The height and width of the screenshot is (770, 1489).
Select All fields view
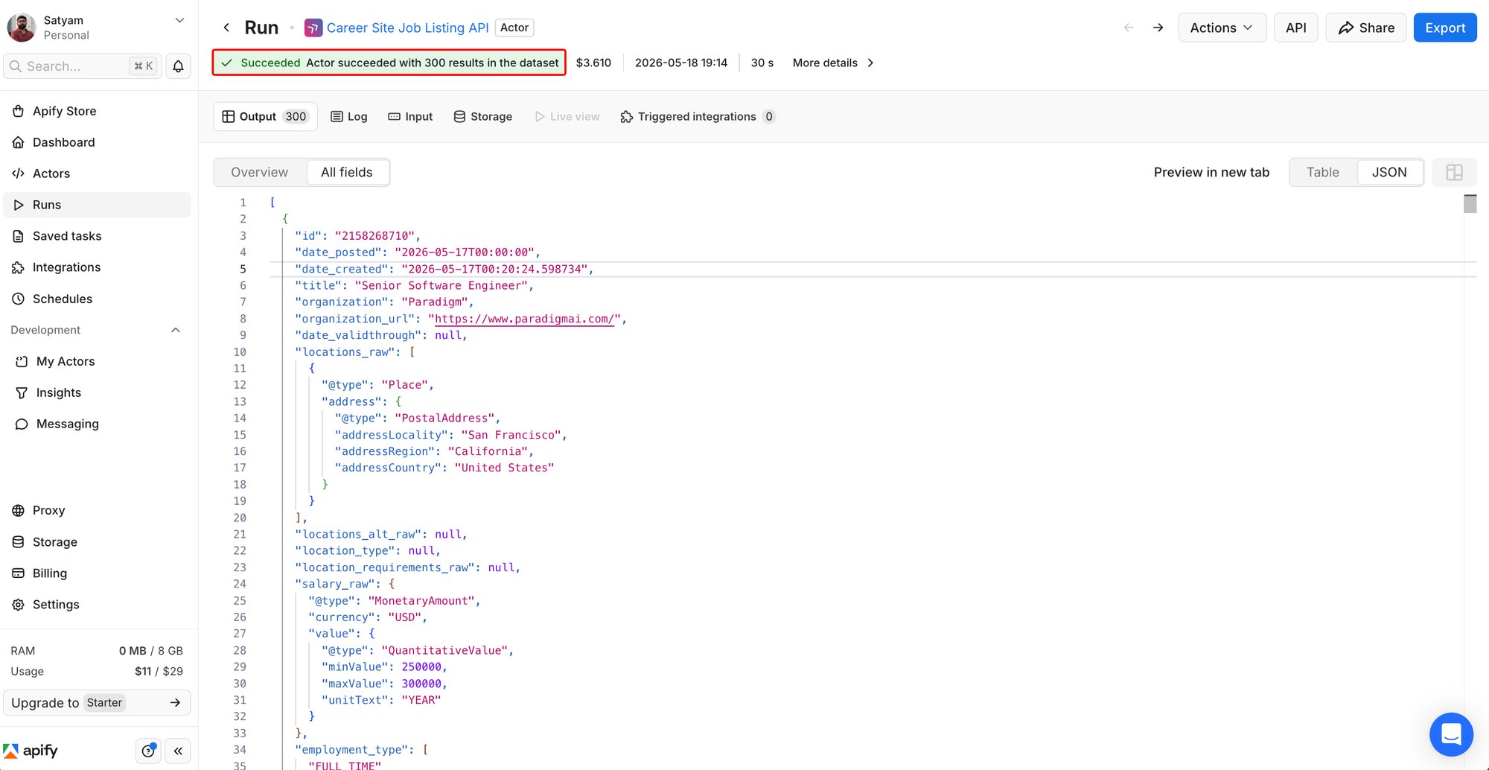(x=347, y=172)
